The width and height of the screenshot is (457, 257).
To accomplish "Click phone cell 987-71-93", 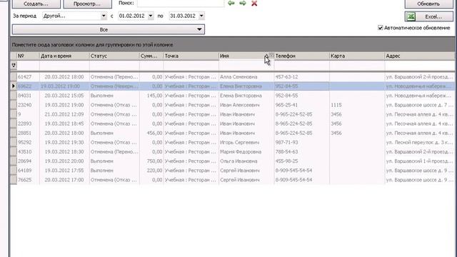I will (x=301, y=142).
